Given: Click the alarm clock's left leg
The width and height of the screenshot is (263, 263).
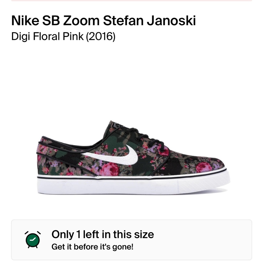Looking at the screenshot, I should [x=29, y=247].
